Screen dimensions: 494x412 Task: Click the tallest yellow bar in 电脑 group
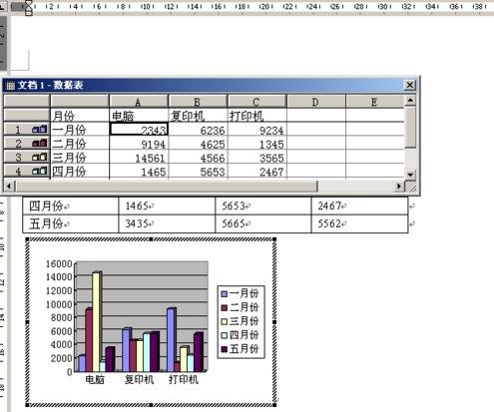pyautogui.click(x=97, y=322)
